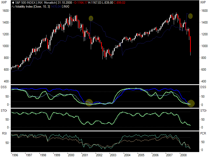210x157 pixels.
Task: Click the 0 label on STO right axis
Action: tap(202, 127)
